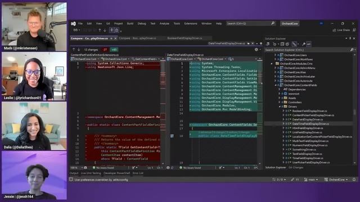Click the outgoing/incoming commits indicator 3/0
Viewport: 360px width, 202px height.
[x=279, y=180]
